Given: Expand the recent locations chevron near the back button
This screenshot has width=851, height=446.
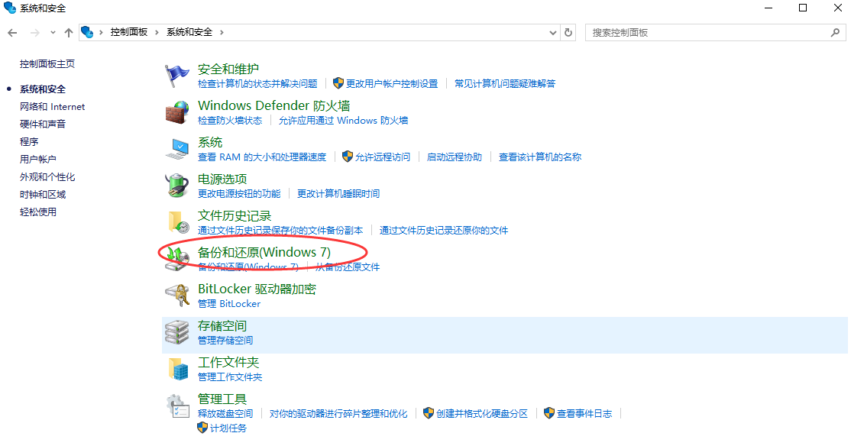Looking at the screenshot, I should pos(51,32).
